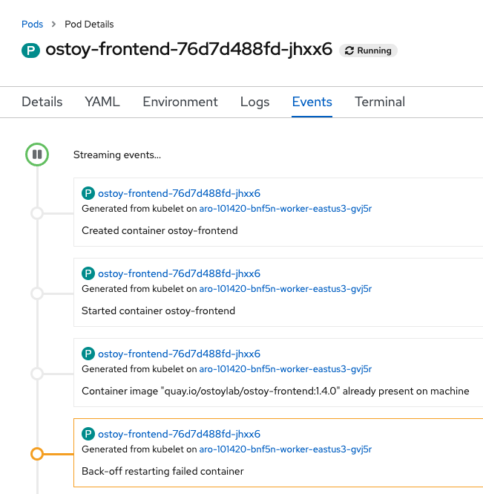
Task: Open worker node link in Started container event
Action: 285,289
